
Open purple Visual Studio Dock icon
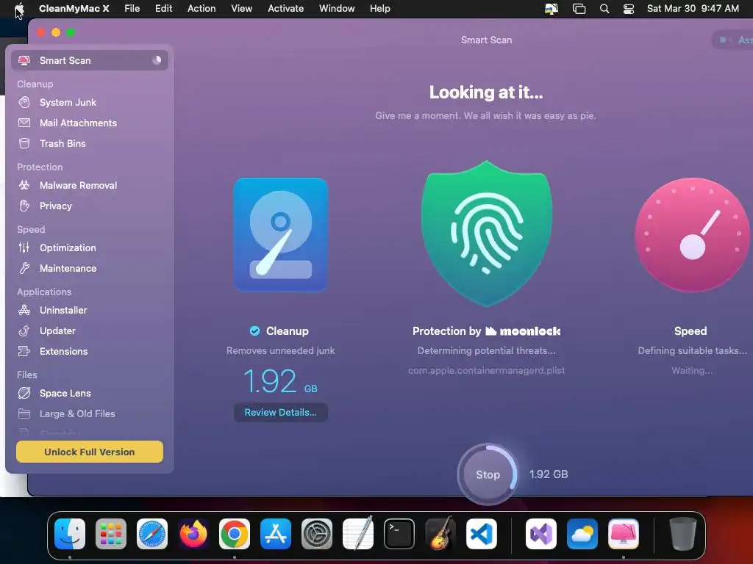(x=541, y=534)
